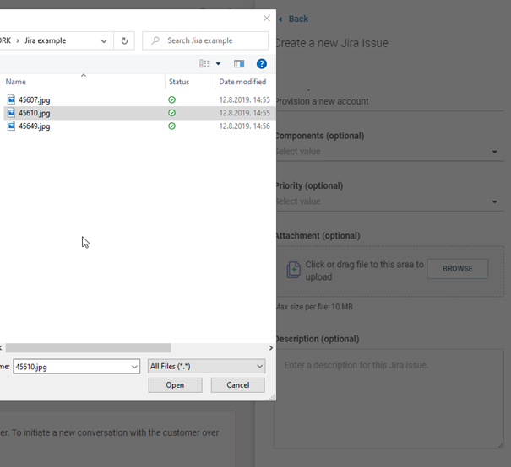Click the magnifier icon in search box

pos(155,40)
